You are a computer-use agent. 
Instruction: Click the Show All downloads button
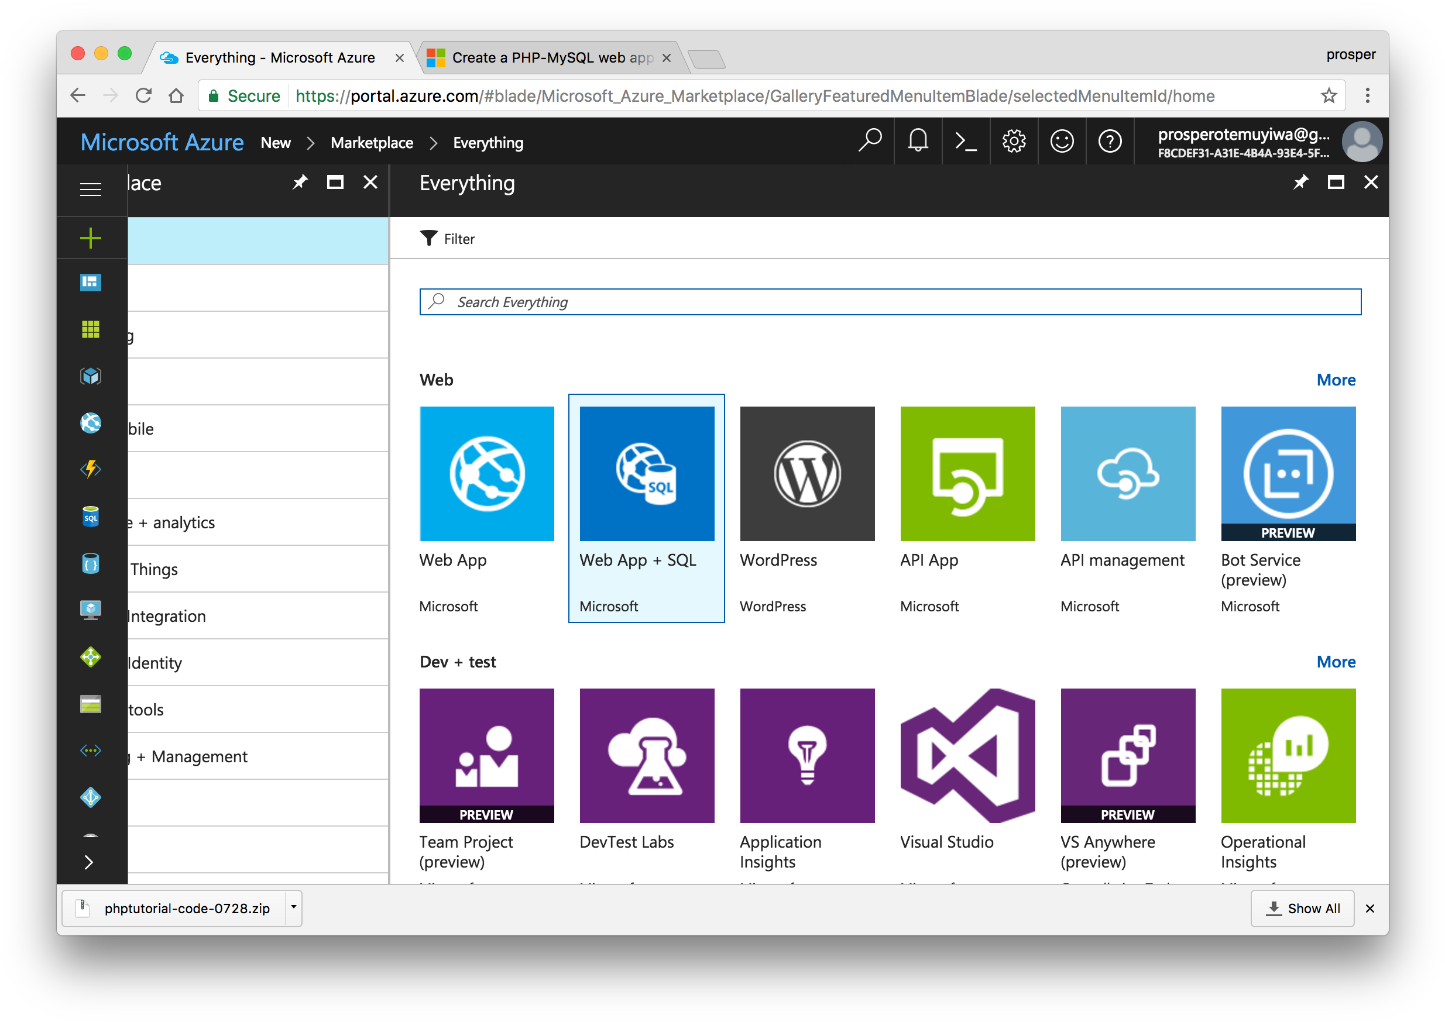[1302, 908]
